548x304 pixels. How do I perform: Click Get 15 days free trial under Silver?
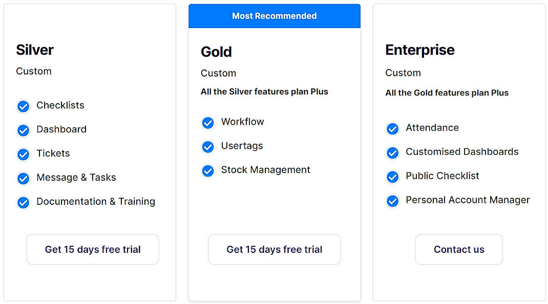92,249
